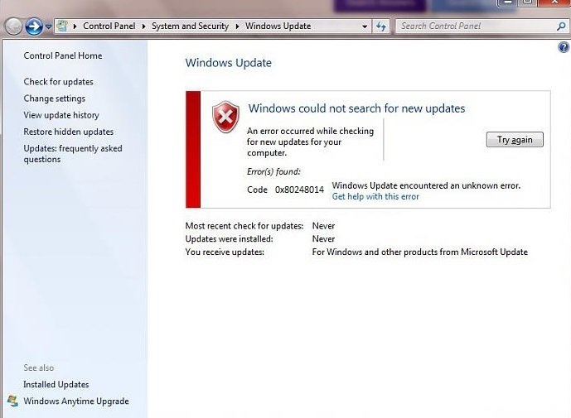The width and height of the screenshot is (571, 418).
Task: Open View update history link
Action: 61,115
